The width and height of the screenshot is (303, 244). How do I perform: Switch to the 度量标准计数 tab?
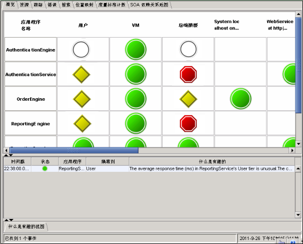[111, 5]
